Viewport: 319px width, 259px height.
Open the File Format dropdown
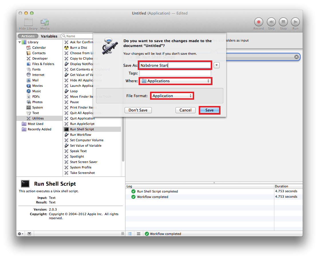[172, 96]
